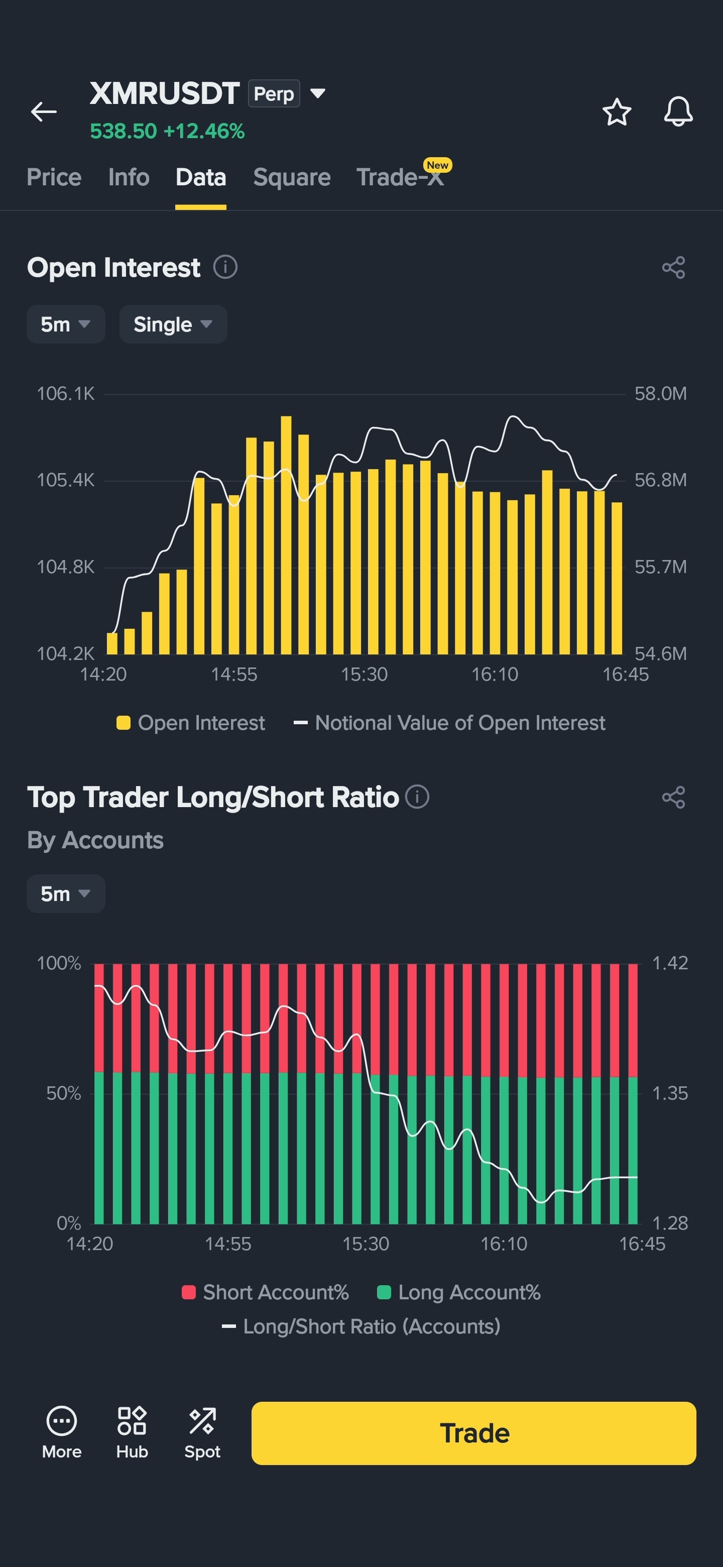Add XMRUSDT to favorites via star
This screenshot has width=723, height=1567.
617,112
